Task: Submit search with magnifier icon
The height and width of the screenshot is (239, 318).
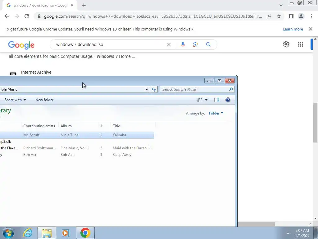Action: 208,44
